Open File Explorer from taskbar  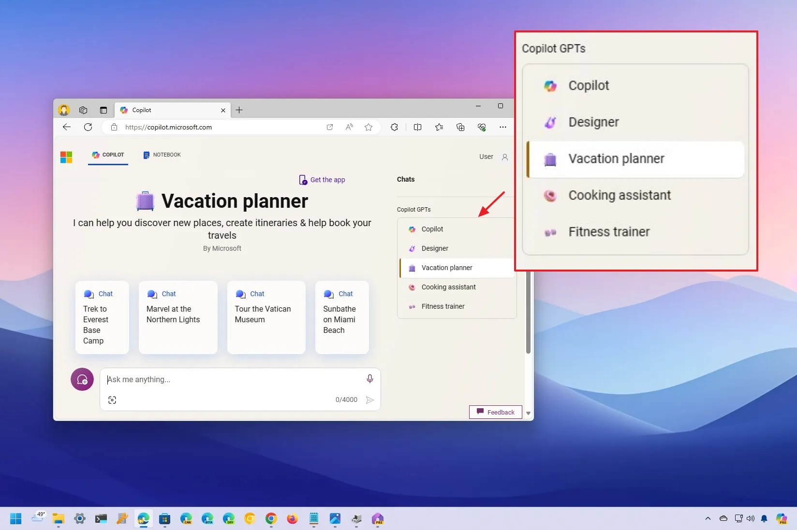pos(59,519)
